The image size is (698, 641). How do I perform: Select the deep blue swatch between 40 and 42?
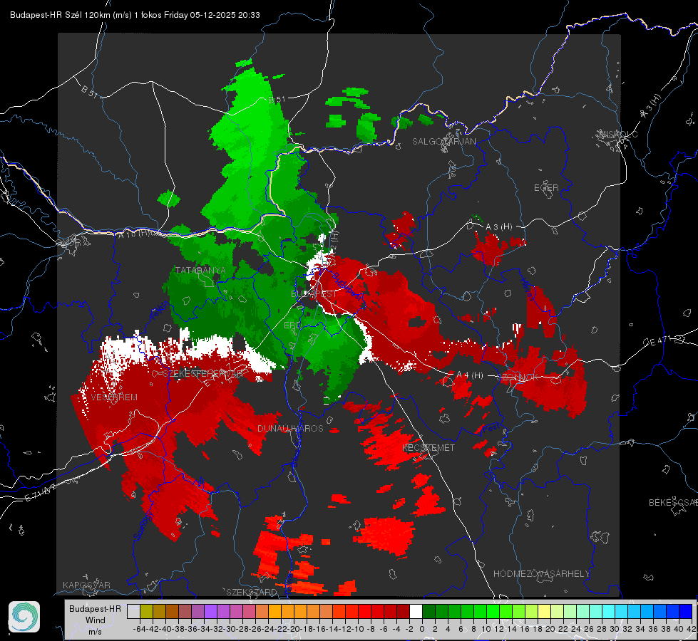coord(686,611)
